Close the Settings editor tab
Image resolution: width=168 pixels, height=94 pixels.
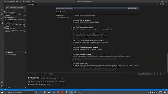[x=35, y=4]
